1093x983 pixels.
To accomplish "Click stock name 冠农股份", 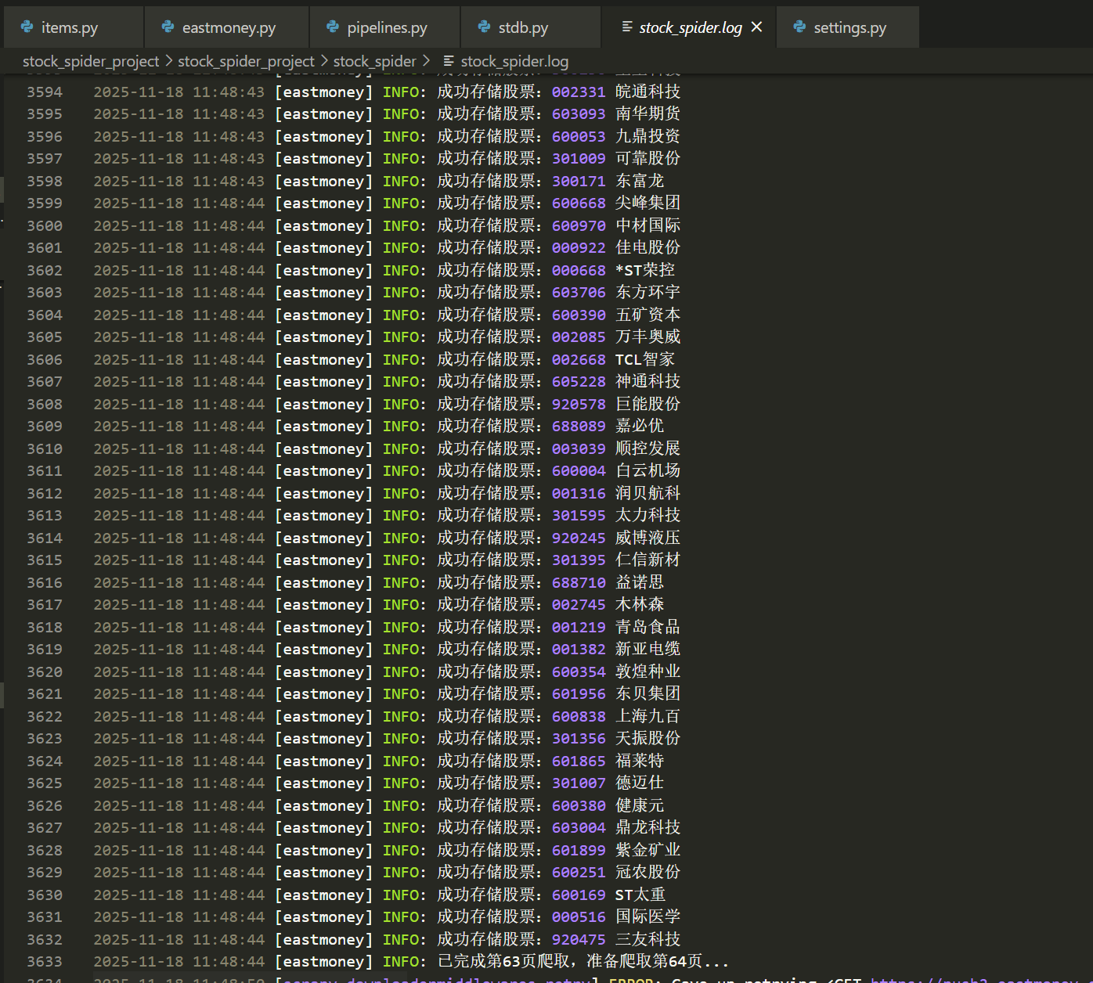I will pyautogui.click(x=648, y=873).
